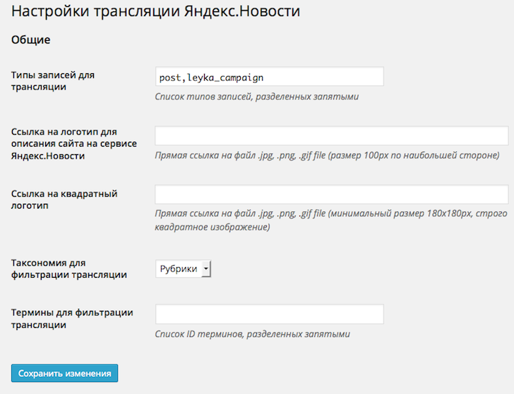Click the 'Ссылка на логотип для описания сайта' label
514x394 pixels.
coord(74,144)
